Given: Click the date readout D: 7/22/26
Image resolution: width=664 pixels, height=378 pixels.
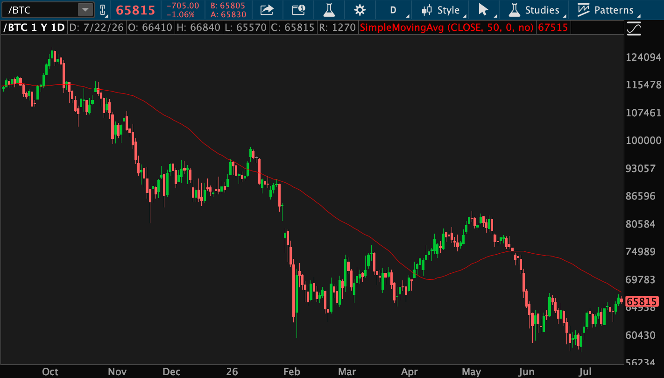Looking at the screenshot, I should (x=96, y=28).
